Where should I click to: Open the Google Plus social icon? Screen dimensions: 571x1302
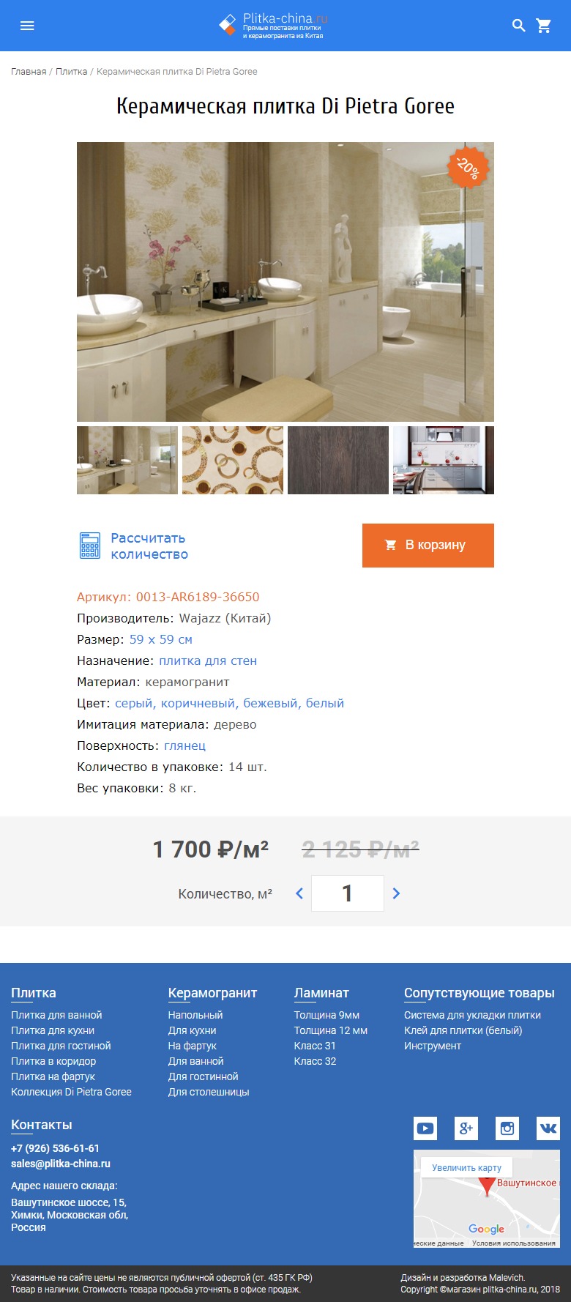(x=466, y=1128)
